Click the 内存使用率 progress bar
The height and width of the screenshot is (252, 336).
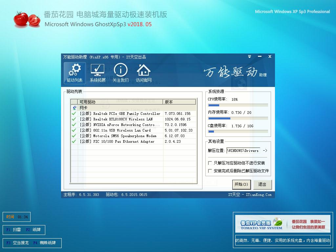coord(238,118)
